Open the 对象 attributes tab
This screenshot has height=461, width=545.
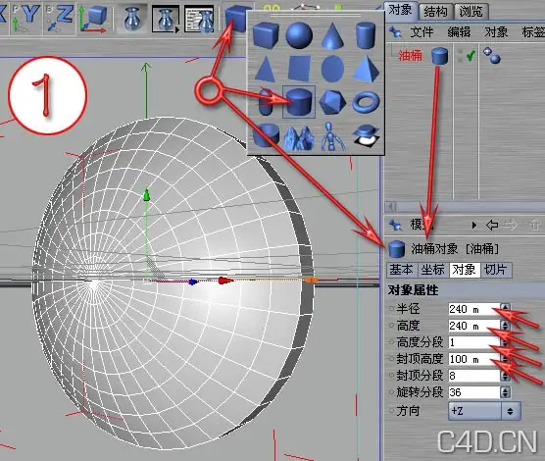465,270
